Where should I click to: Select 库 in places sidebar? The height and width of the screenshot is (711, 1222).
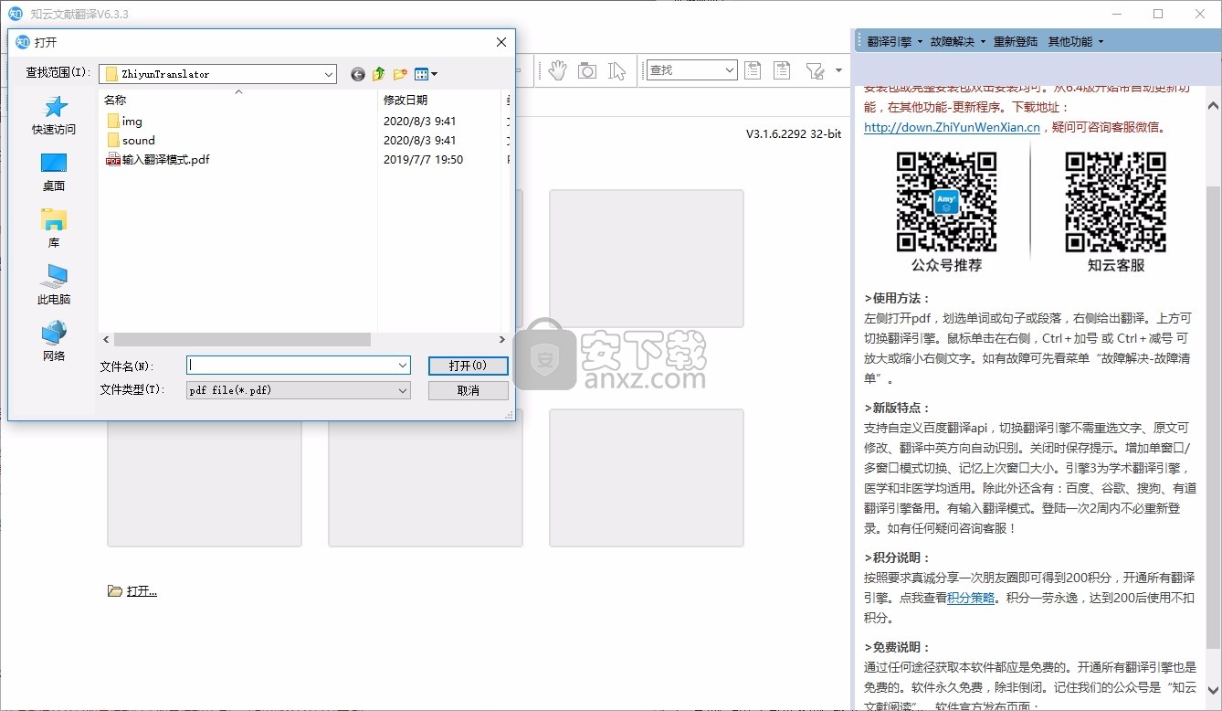(54, 229)
